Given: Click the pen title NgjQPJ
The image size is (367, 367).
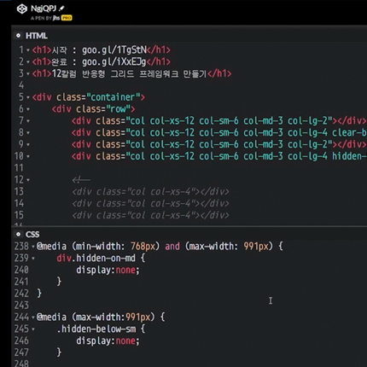Looking at the screenshot, I should pos(44,9).
